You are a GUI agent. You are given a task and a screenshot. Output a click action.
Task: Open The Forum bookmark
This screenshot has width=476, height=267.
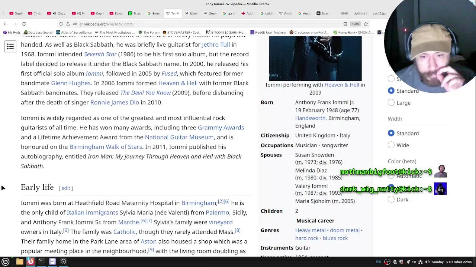point(149,33)
